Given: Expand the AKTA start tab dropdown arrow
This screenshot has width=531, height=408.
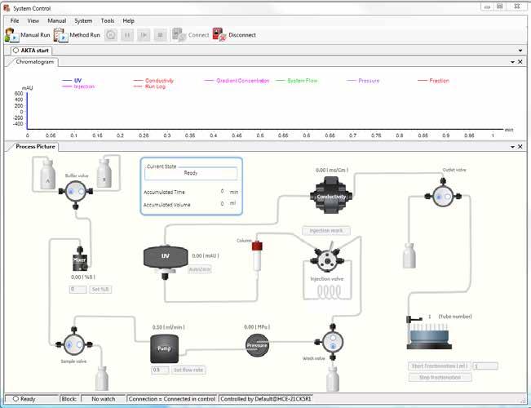Looking at the screenshot, I should pyautogui.click(x=520, y=51).
